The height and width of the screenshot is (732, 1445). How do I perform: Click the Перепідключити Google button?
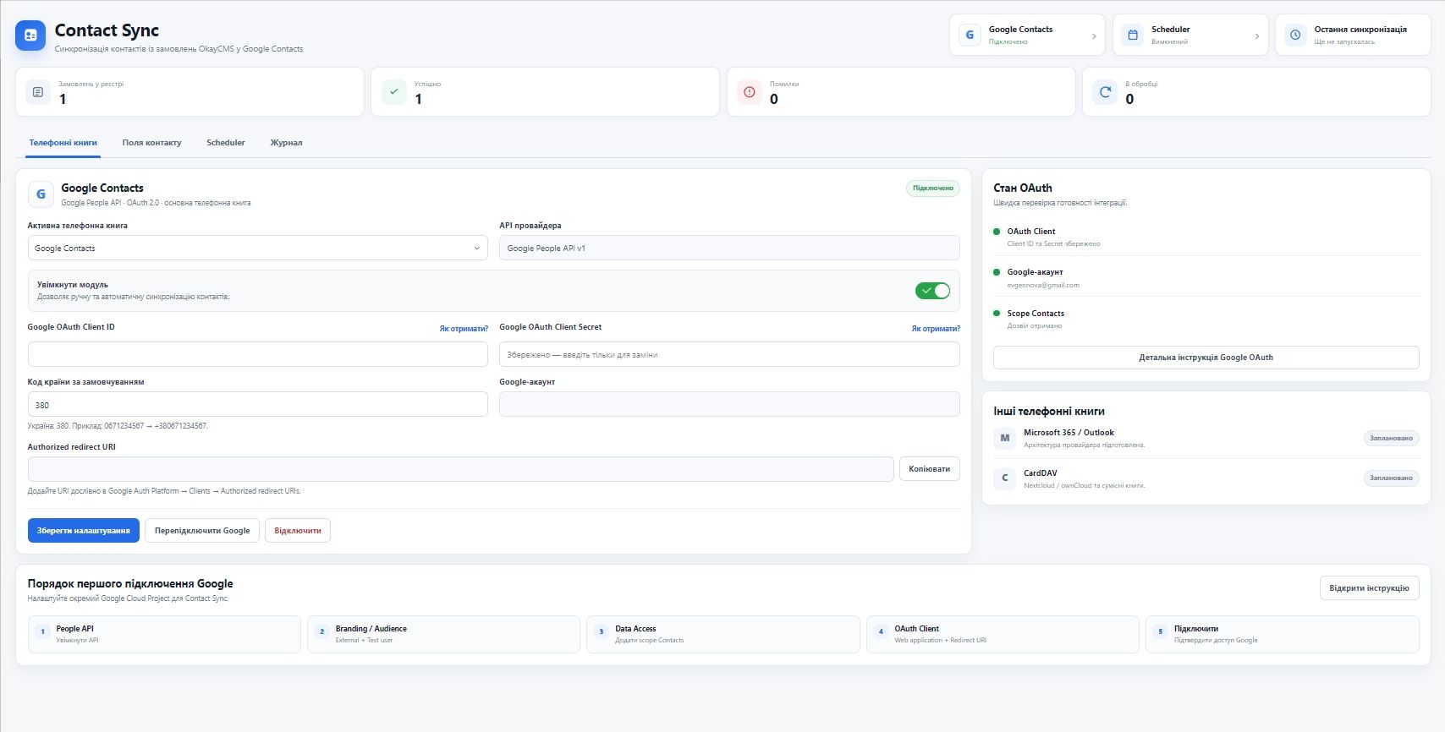[x=202, y=531]
